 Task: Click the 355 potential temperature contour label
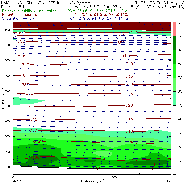(121, 35)
